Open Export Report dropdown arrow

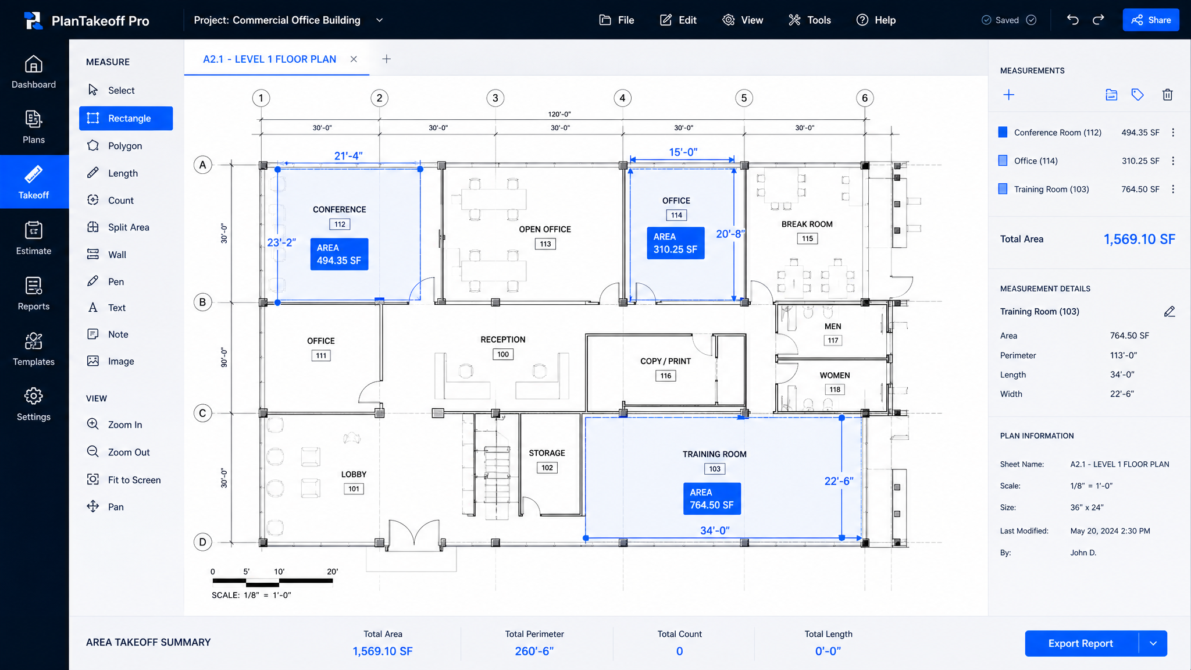click(x=1153, y=643)
